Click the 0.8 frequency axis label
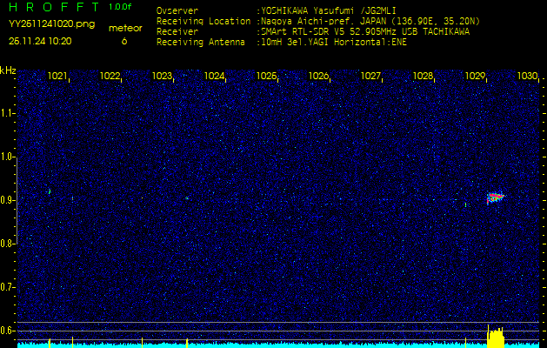 pyautogui.click(x=8, y=244)
